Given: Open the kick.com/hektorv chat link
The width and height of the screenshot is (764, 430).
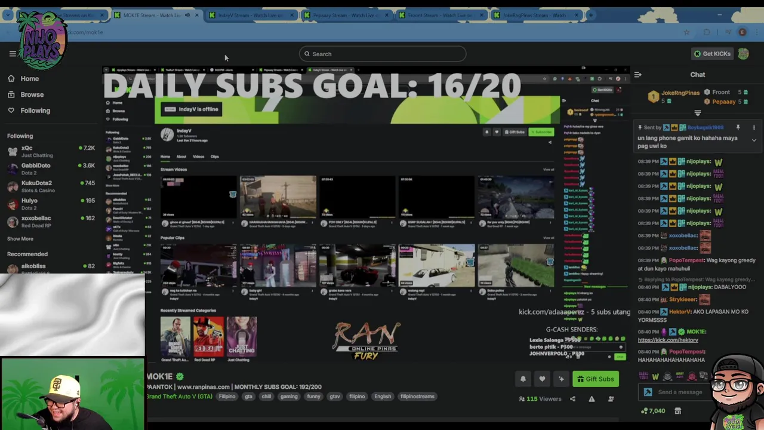Looking at the screenshot, I should point(667,340).
